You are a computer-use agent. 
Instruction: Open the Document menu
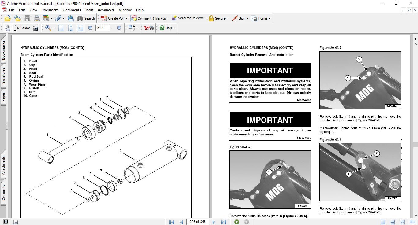pyautogui.click(x=50, y=10)
